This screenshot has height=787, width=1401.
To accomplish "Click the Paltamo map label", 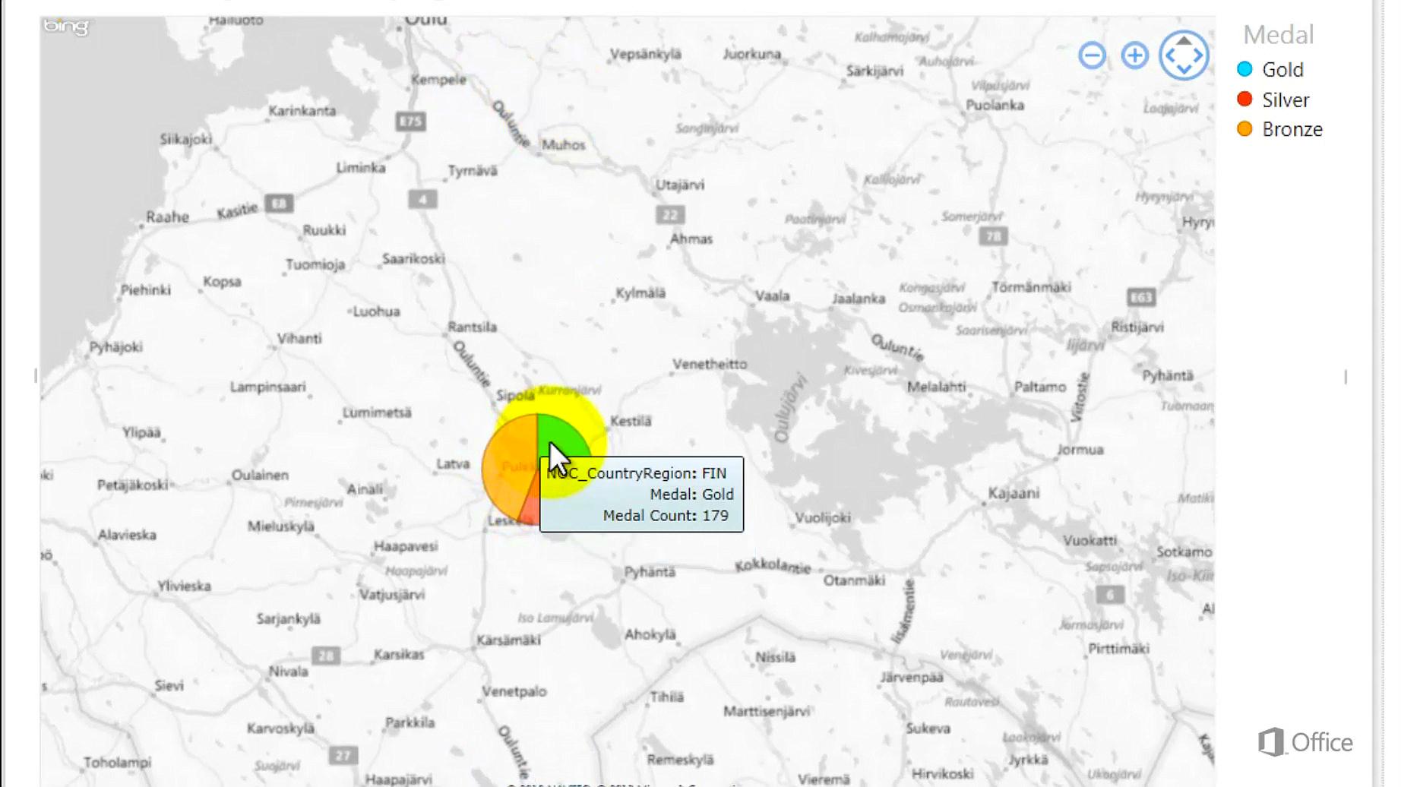I will point(1040,387).
